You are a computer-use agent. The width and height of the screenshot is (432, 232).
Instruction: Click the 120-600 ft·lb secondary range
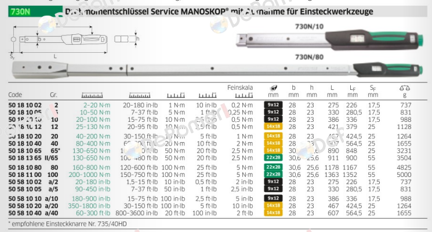[x=139, y=168]
